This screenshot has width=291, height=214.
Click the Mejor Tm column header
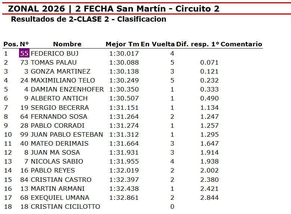point(122,44)
